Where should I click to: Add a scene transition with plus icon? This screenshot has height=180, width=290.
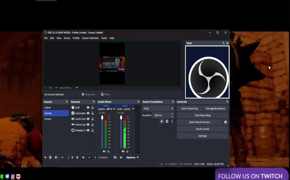[x=162, y=121]
